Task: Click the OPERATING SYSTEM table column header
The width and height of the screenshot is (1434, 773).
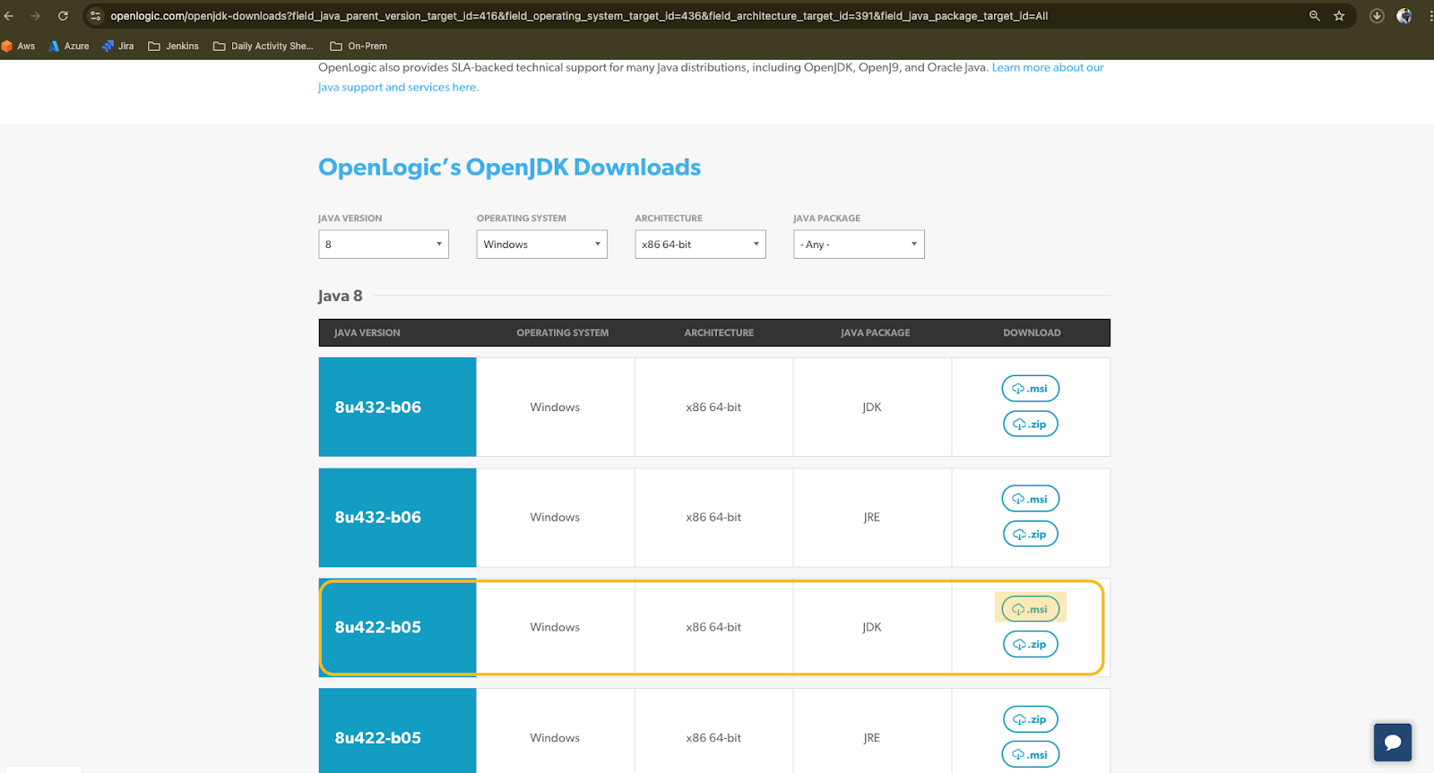Action: [x=563, y=332]
